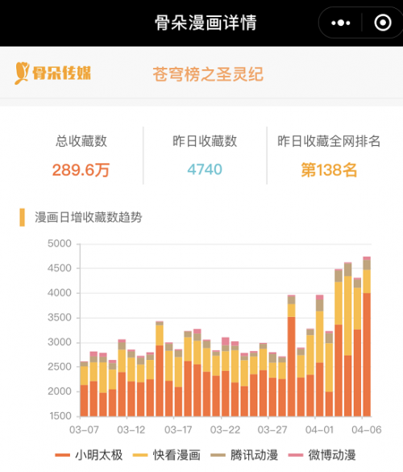Click the 03-17 x-axis date label
Image resolution: width=403 pixels, height=472 pixels.
tap(178, 430)
